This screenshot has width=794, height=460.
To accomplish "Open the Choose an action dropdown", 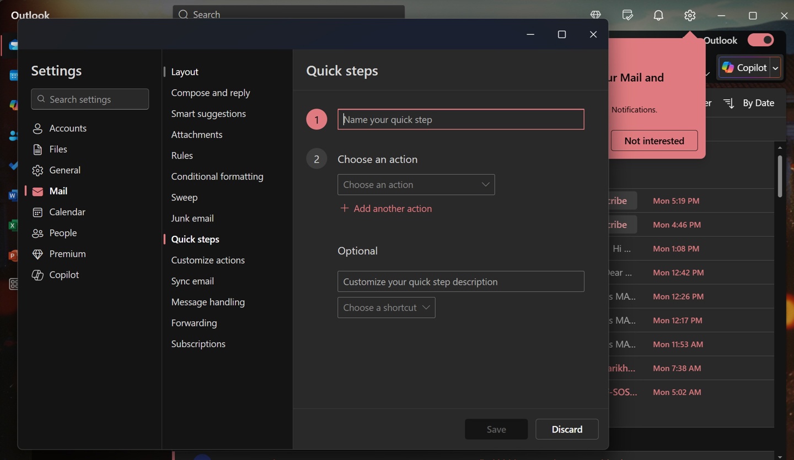I will 416,185.
